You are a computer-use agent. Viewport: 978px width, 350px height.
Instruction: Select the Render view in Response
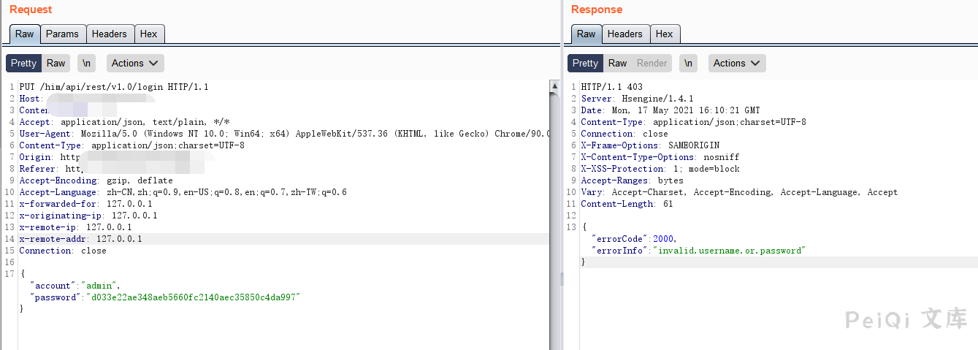tap(652, 64)
